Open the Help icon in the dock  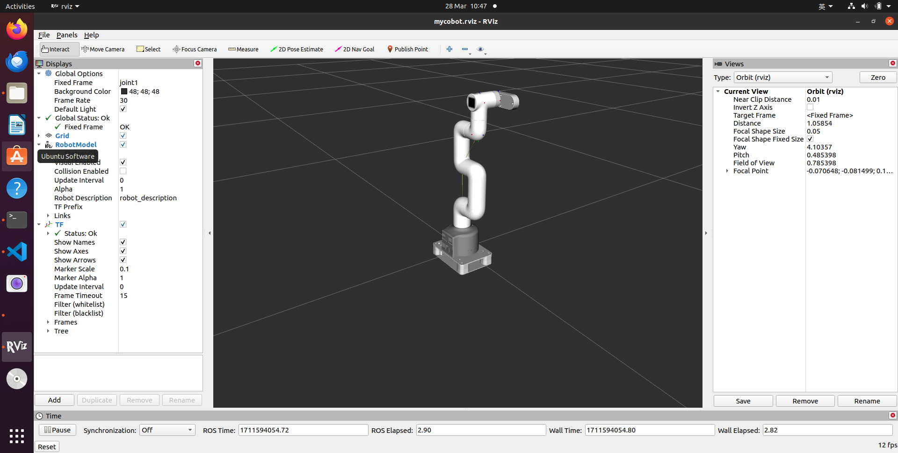[x=17, y=188]
